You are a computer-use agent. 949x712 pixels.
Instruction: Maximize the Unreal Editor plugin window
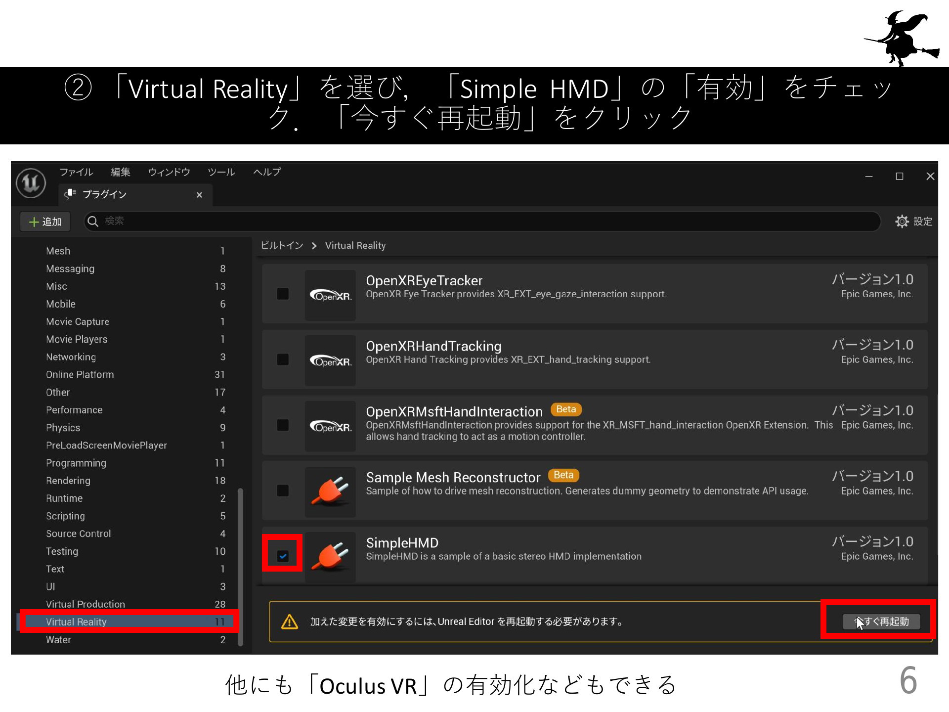pyautogui.click(x=899, y=177)
